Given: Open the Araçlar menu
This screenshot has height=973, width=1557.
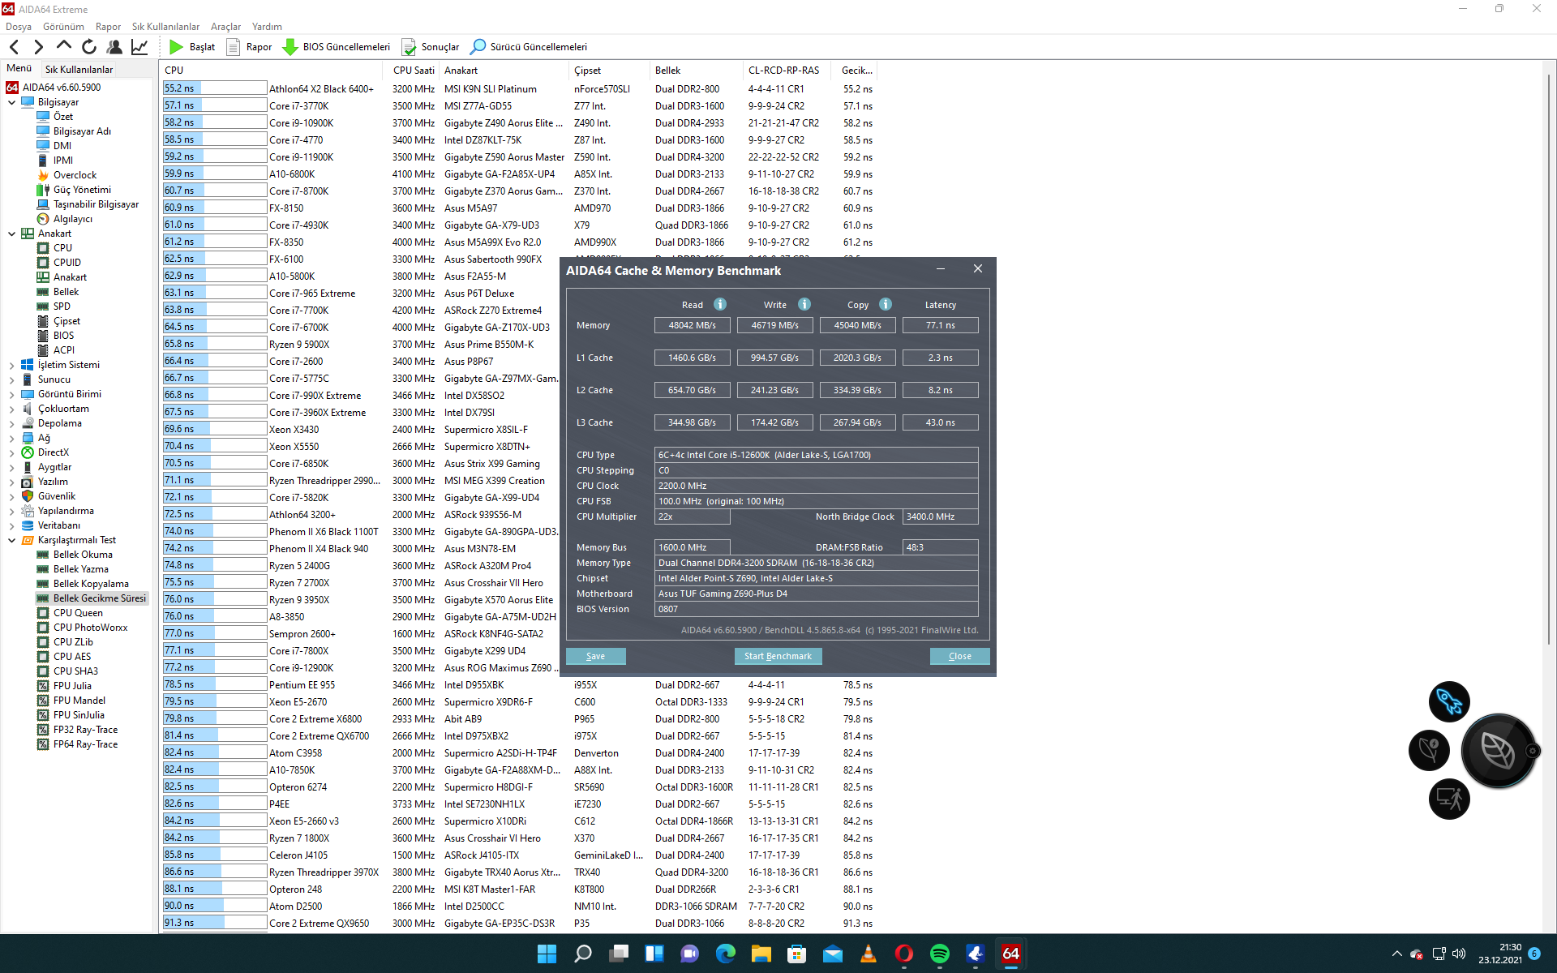Looking at the screenshot, I should (x=225, y=27).
